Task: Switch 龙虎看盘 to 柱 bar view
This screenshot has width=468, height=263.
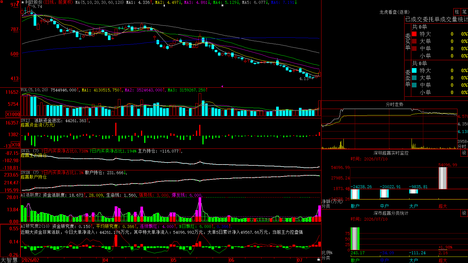Action: (x=457, y=12)
